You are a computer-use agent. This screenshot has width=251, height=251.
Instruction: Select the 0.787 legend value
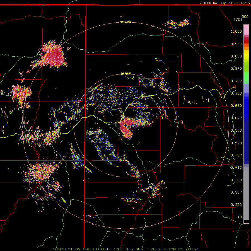click(x=236, y=81)
